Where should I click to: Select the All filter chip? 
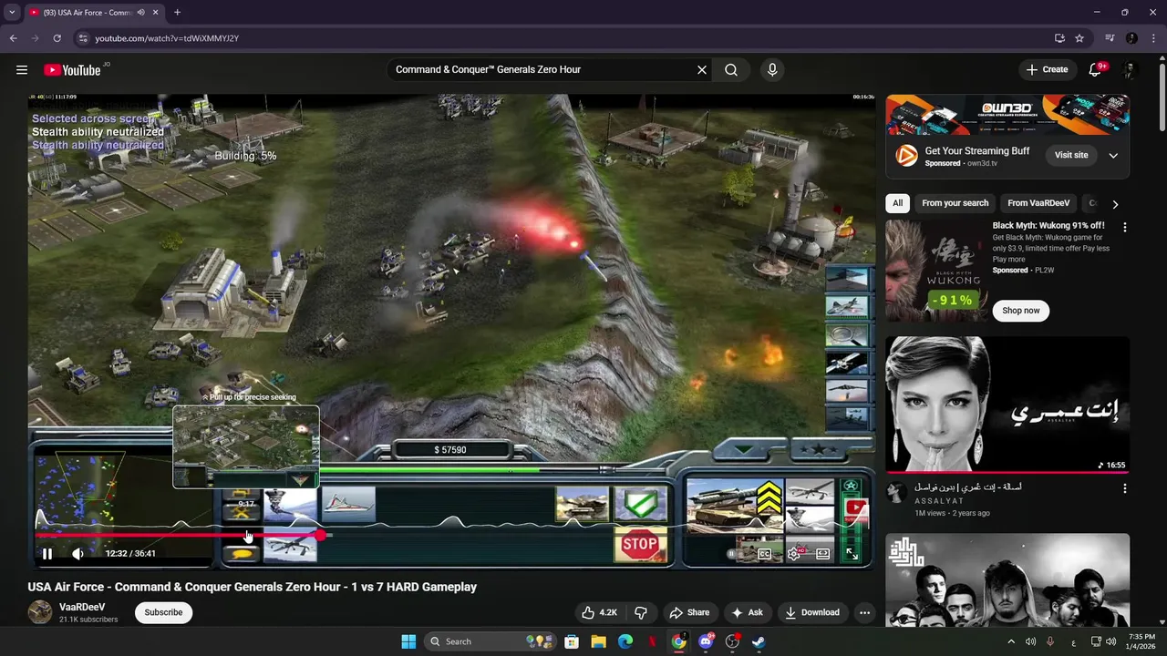pyautogui.click(x=897, y=203)
